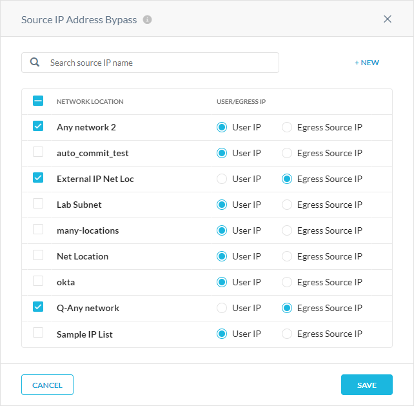The width and height of the screenshot is (414, 406).
Task: Select Egress Source IP for Any network 2
Action: [287, 127]
